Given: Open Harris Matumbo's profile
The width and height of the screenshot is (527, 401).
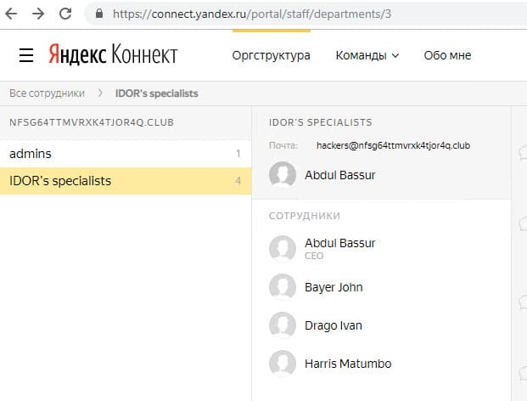Looking at the screenshot, I should click(x=348, y=364).
